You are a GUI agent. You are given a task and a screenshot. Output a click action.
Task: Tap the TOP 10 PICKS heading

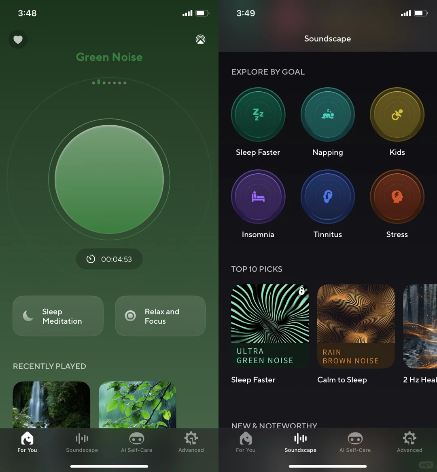pos(257,269)
